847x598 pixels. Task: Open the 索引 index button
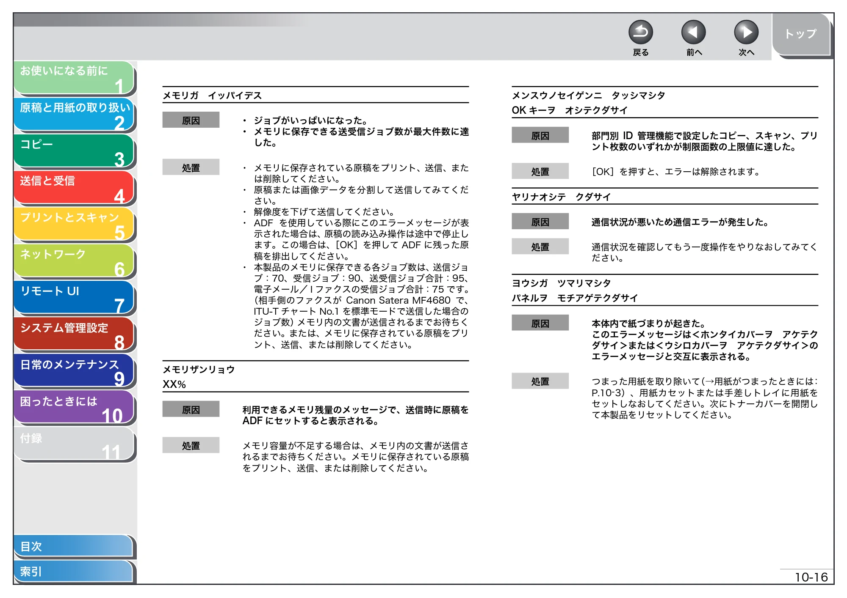(x=74, y=571)
